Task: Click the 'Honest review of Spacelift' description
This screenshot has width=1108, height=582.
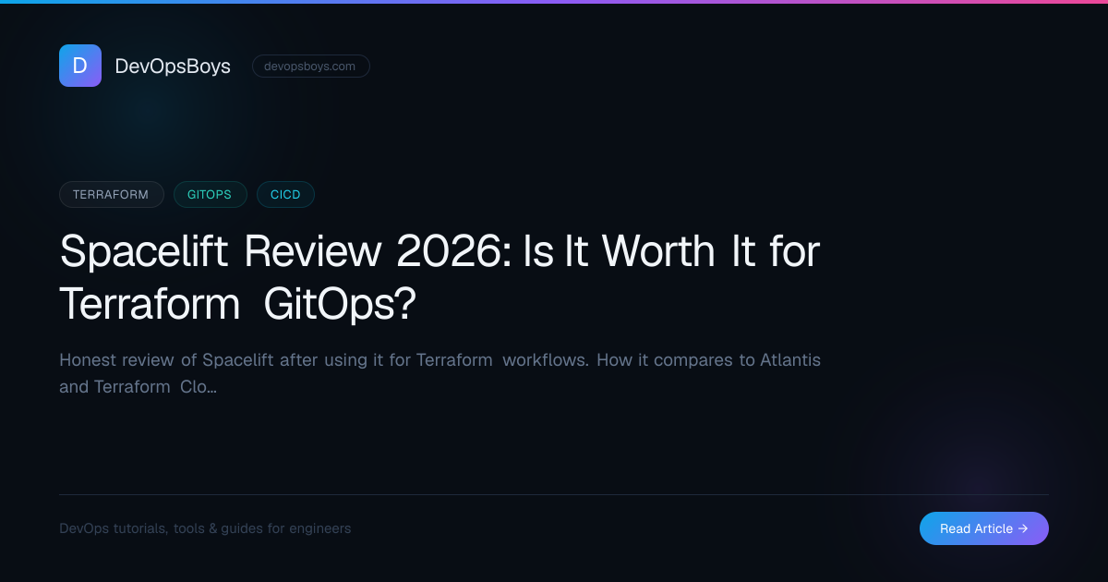Action: tap(440, 373)
